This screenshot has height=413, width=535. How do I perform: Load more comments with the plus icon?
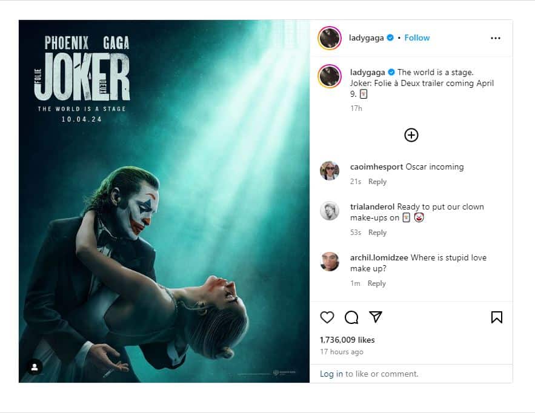click(x=411, y=135)
